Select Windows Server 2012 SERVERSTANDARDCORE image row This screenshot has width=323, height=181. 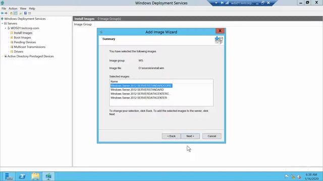(x=141, y=85)
